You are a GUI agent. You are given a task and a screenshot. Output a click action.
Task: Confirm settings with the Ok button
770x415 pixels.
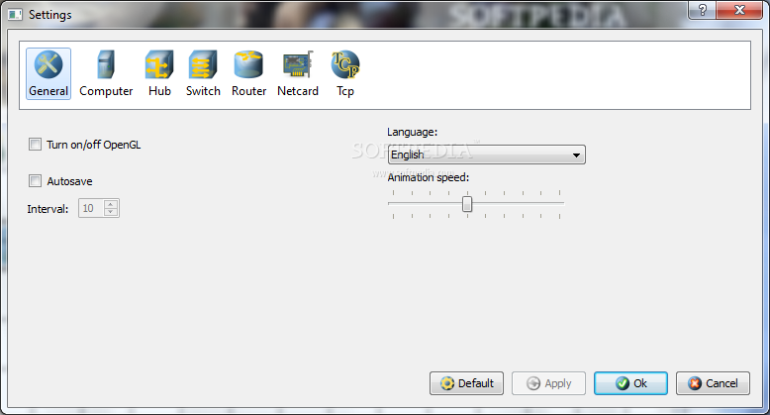pos(630,383)
